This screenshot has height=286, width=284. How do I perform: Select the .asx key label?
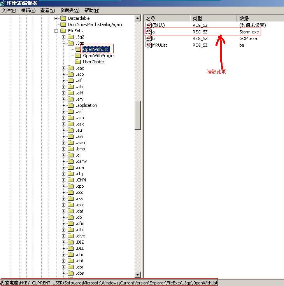(x=80, y=124)
